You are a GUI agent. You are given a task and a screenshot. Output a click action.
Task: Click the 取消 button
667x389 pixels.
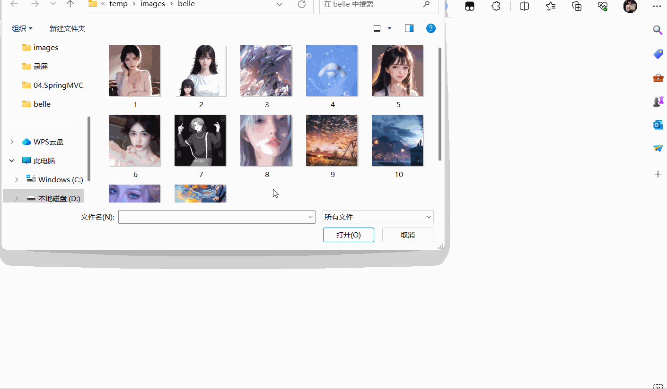408,235
